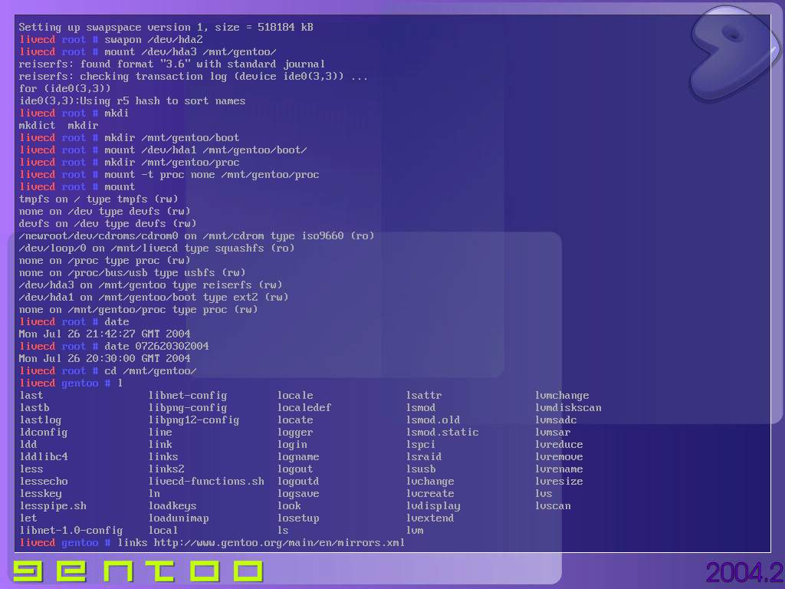
Task: Click the 'lvscan' entry
Action: tap(553, 506)
